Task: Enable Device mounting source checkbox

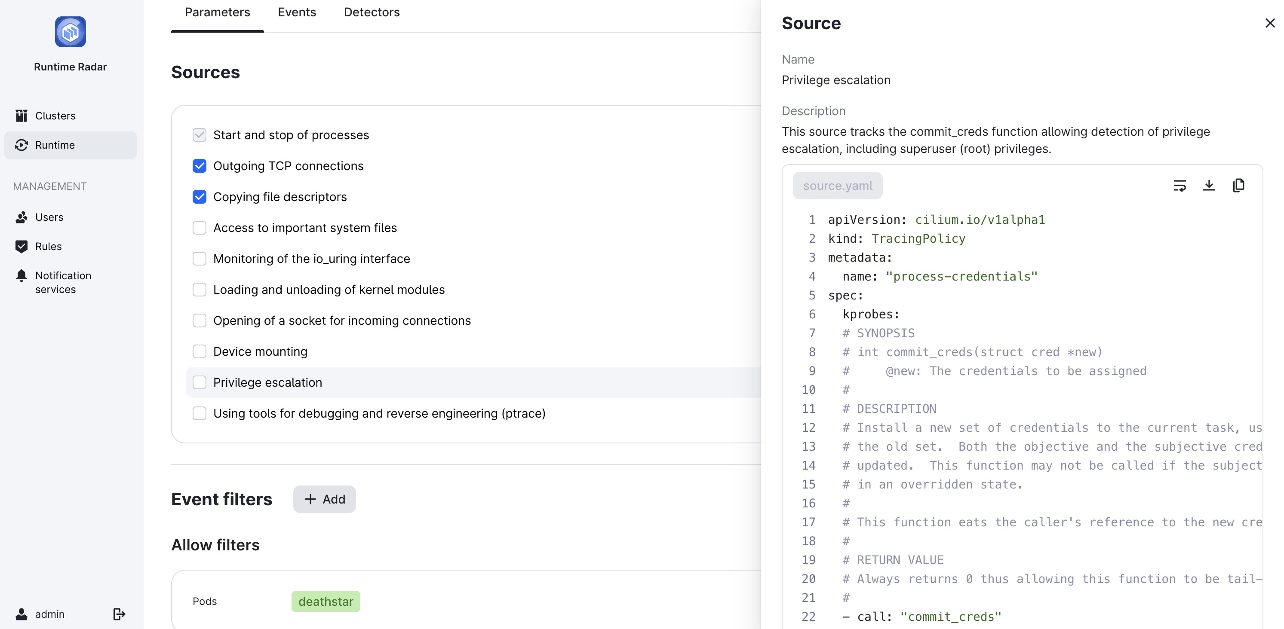Action: coord(200,351)
